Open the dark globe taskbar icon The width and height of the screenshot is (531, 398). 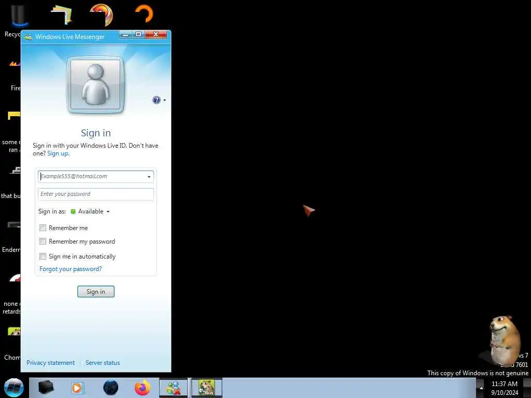[111, 388]
